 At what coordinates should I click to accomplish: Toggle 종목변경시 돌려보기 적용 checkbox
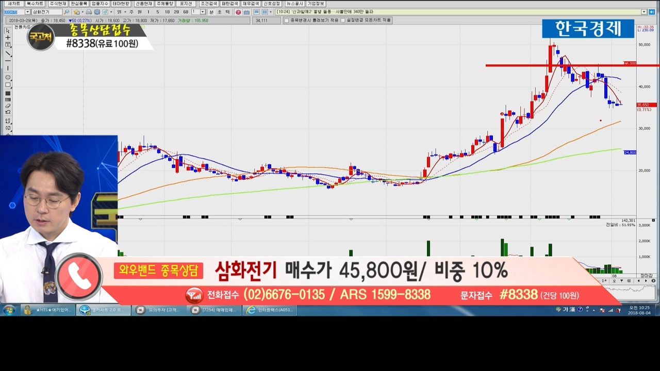[x=287, y=21]
